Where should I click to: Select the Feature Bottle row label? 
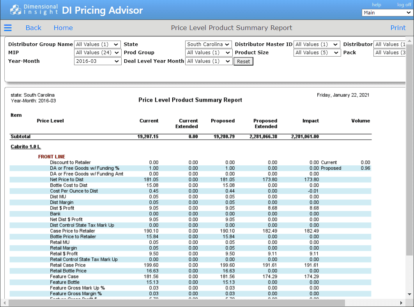65,282
